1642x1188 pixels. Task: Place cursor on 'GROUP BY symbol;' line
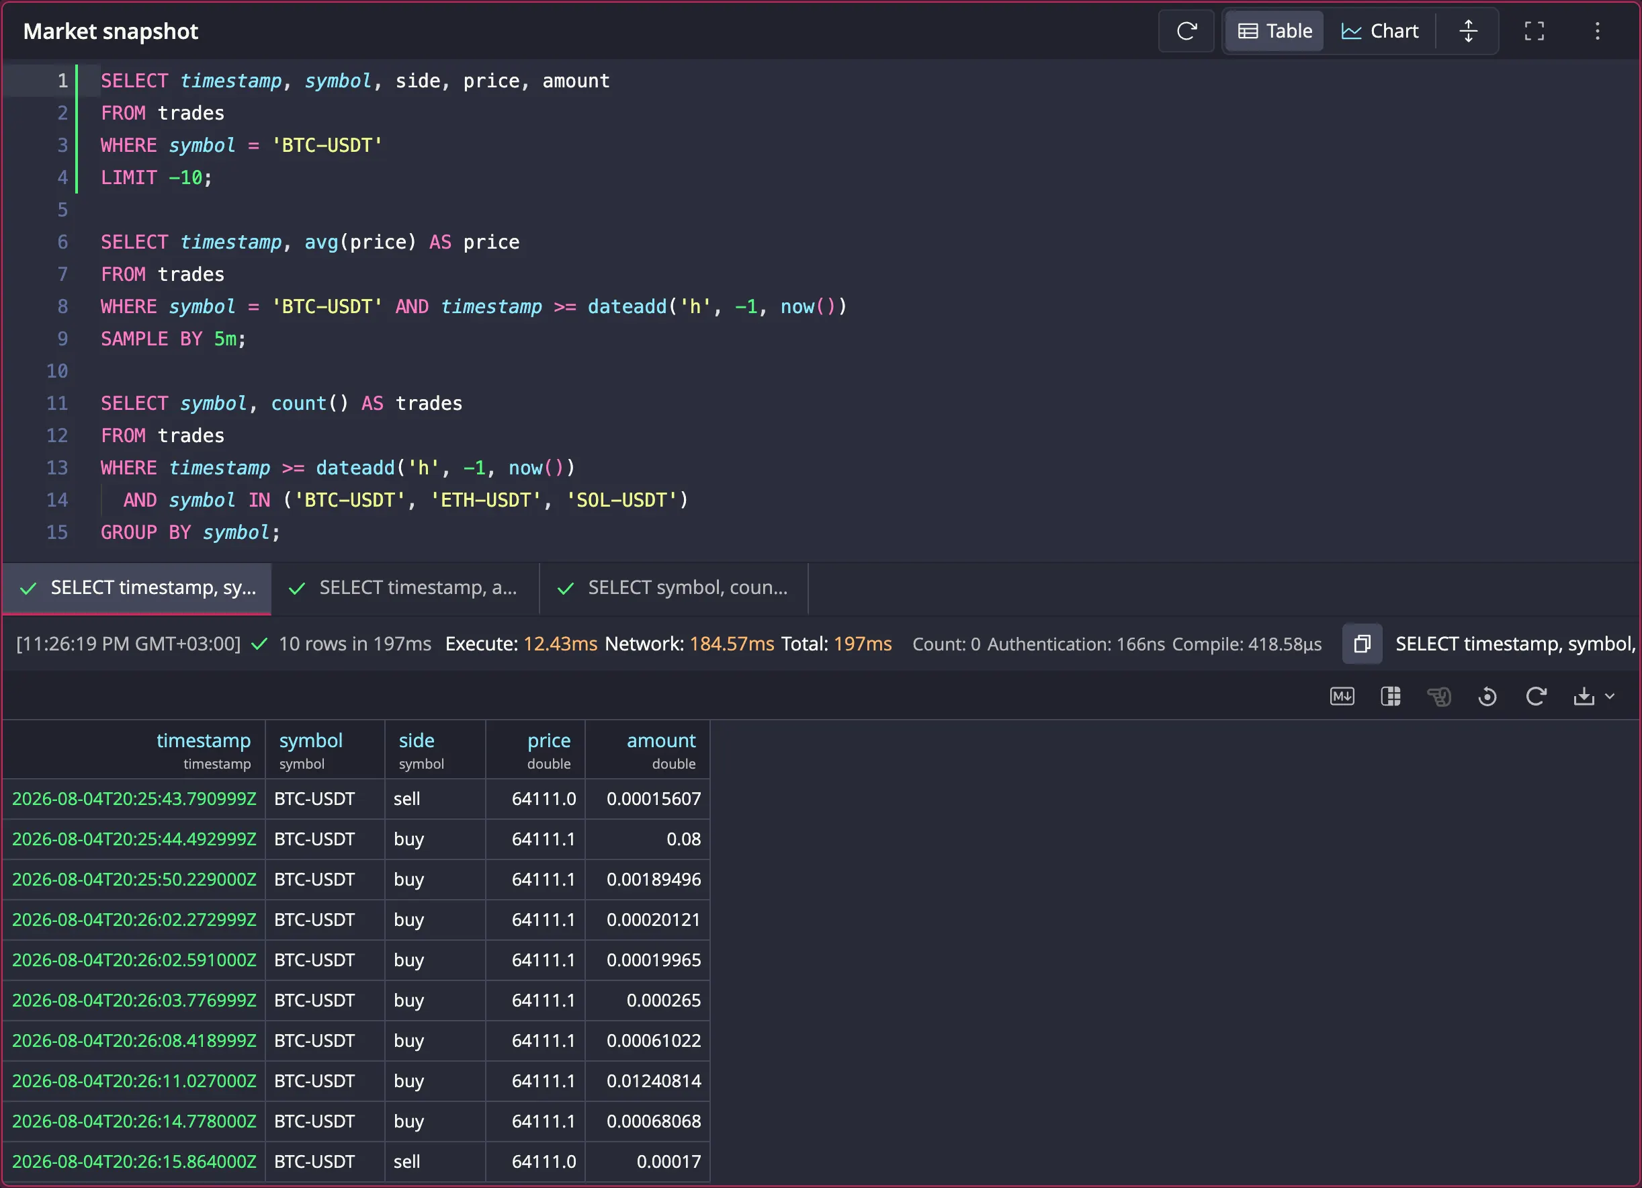[189, 532]
